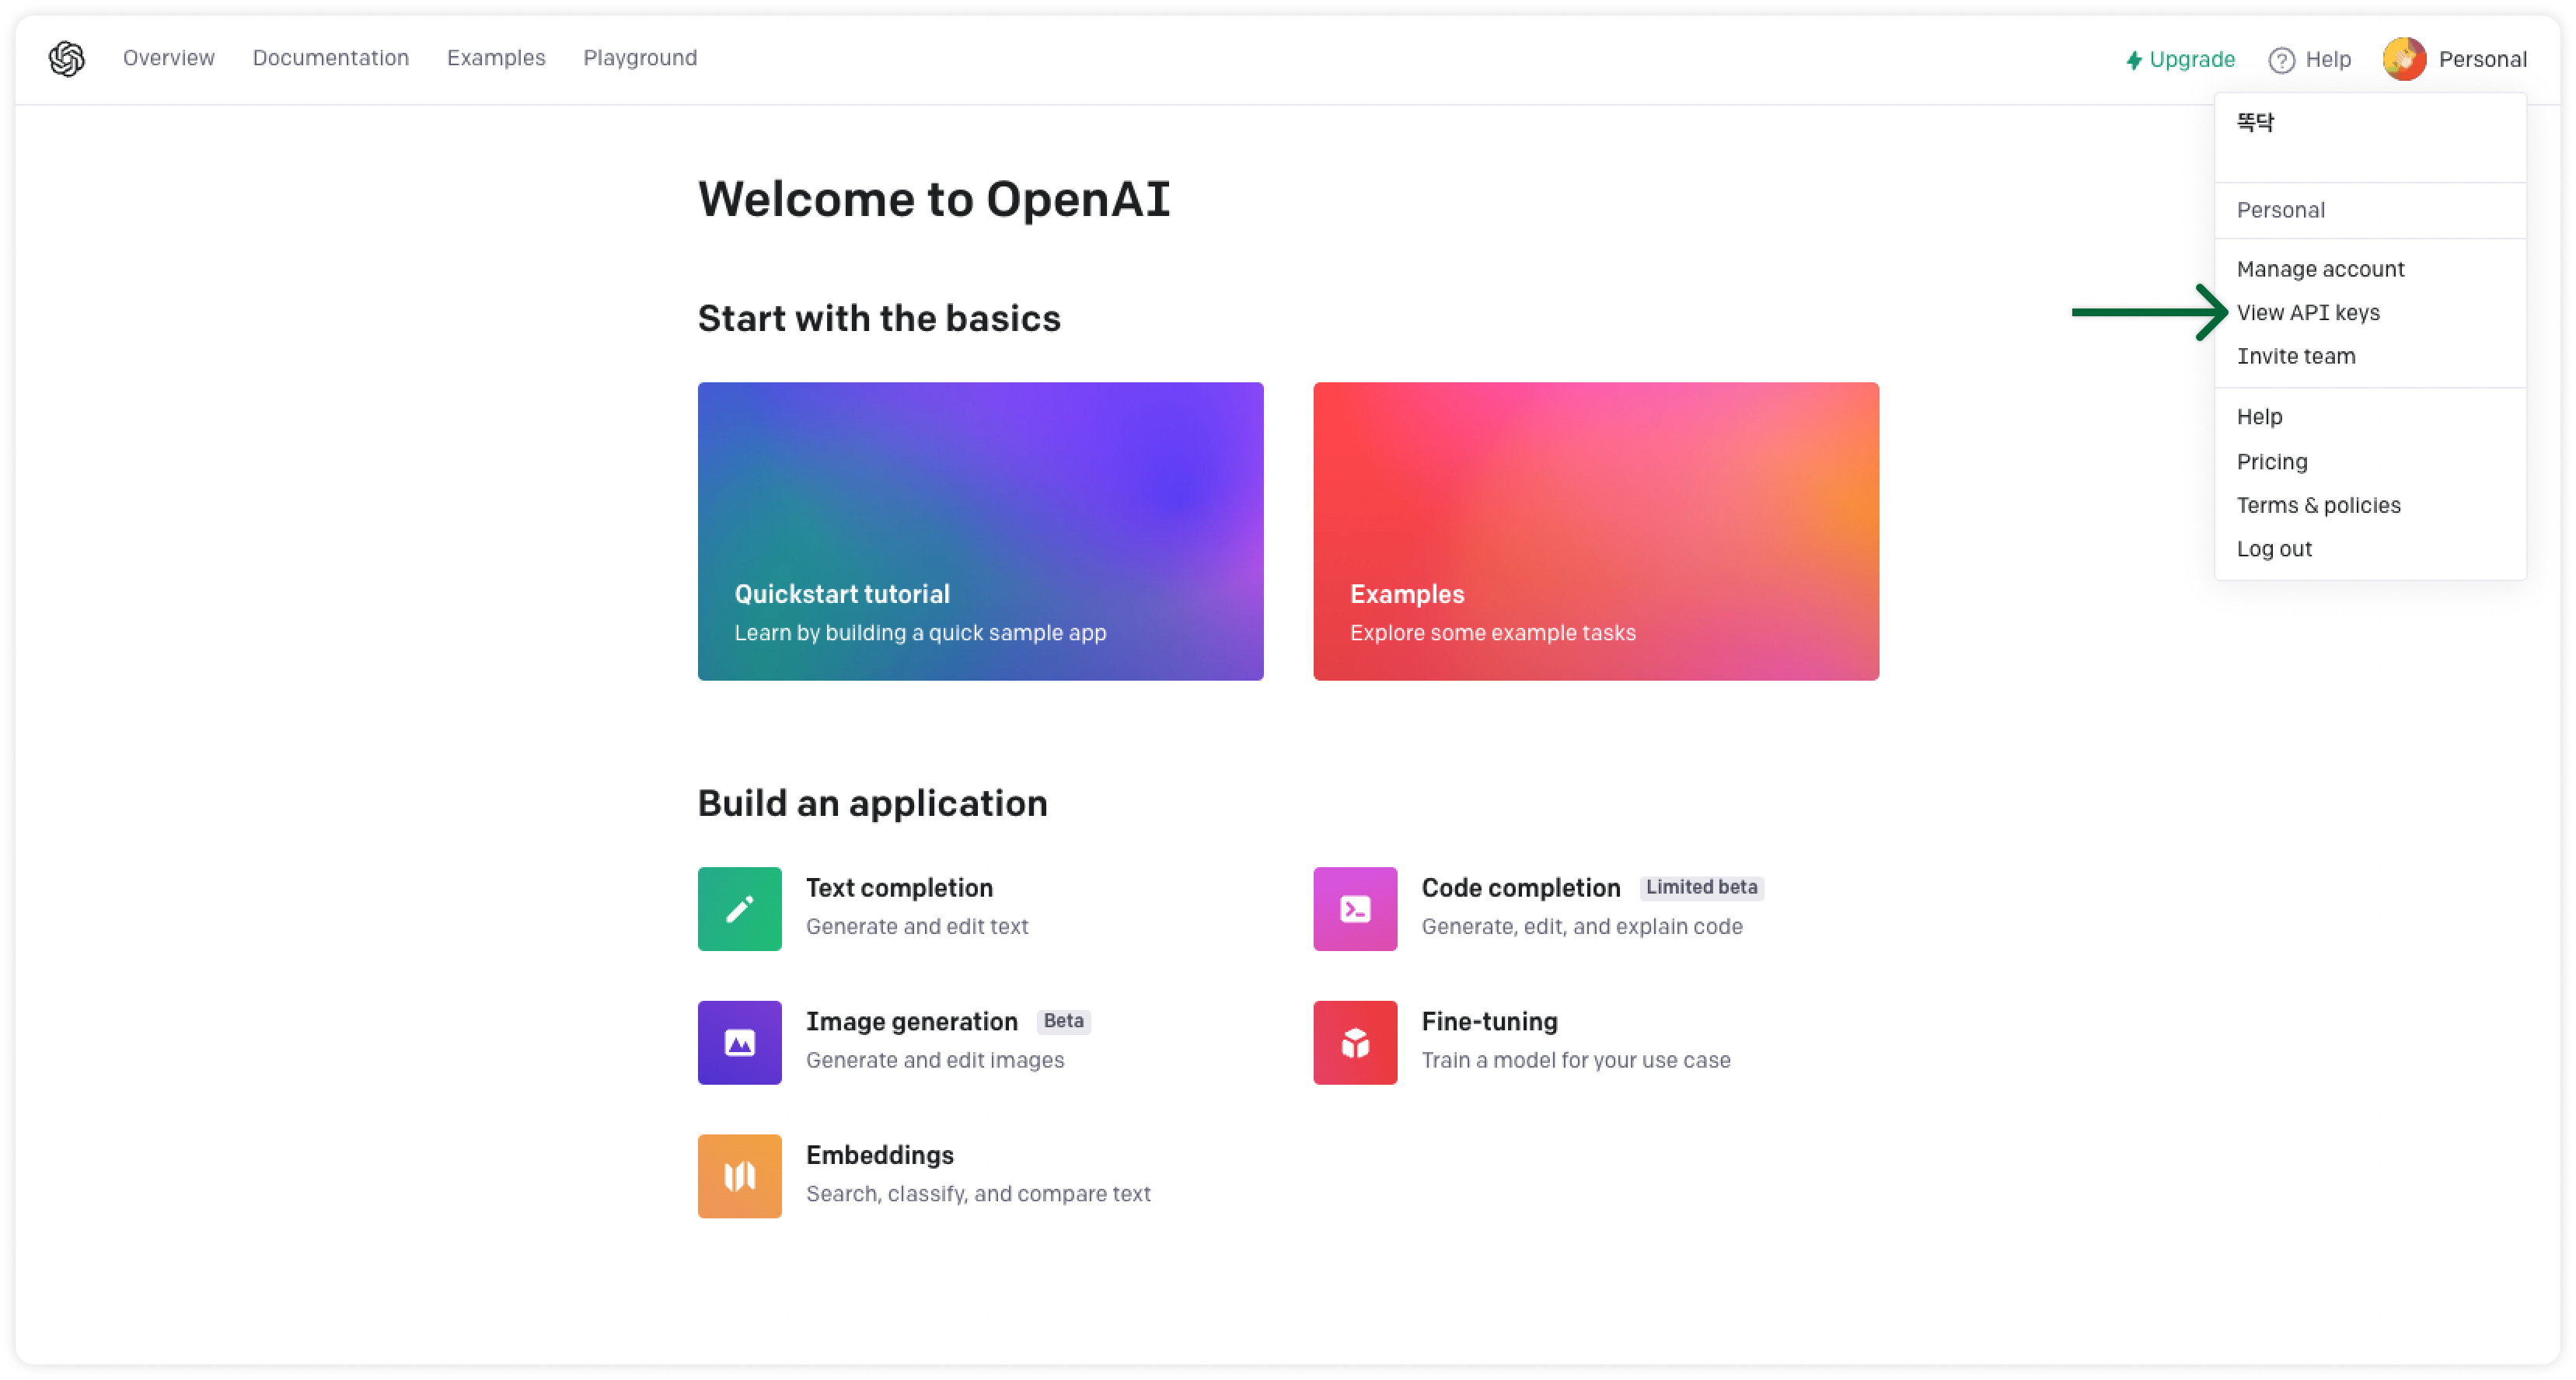Open the red Examples card
The width and height of the screenshot is (2576, 1380).
[1595, 531]
